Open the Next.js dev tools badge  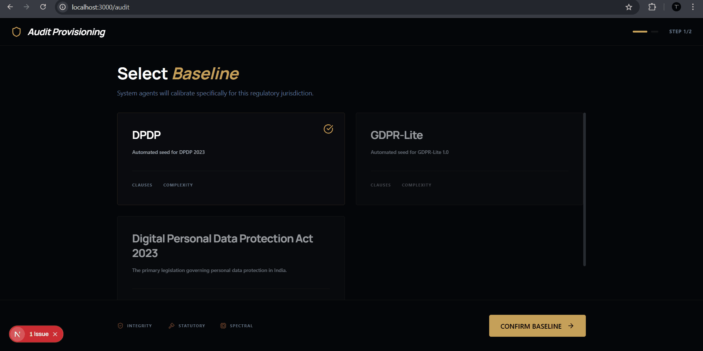click(x=17, y=334)
